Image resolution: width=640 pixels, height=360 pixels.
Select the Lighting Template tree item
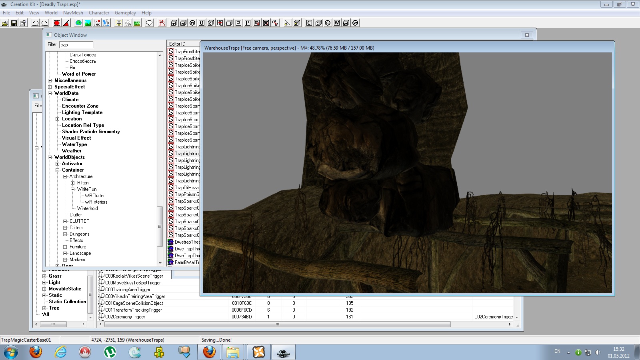82,112
